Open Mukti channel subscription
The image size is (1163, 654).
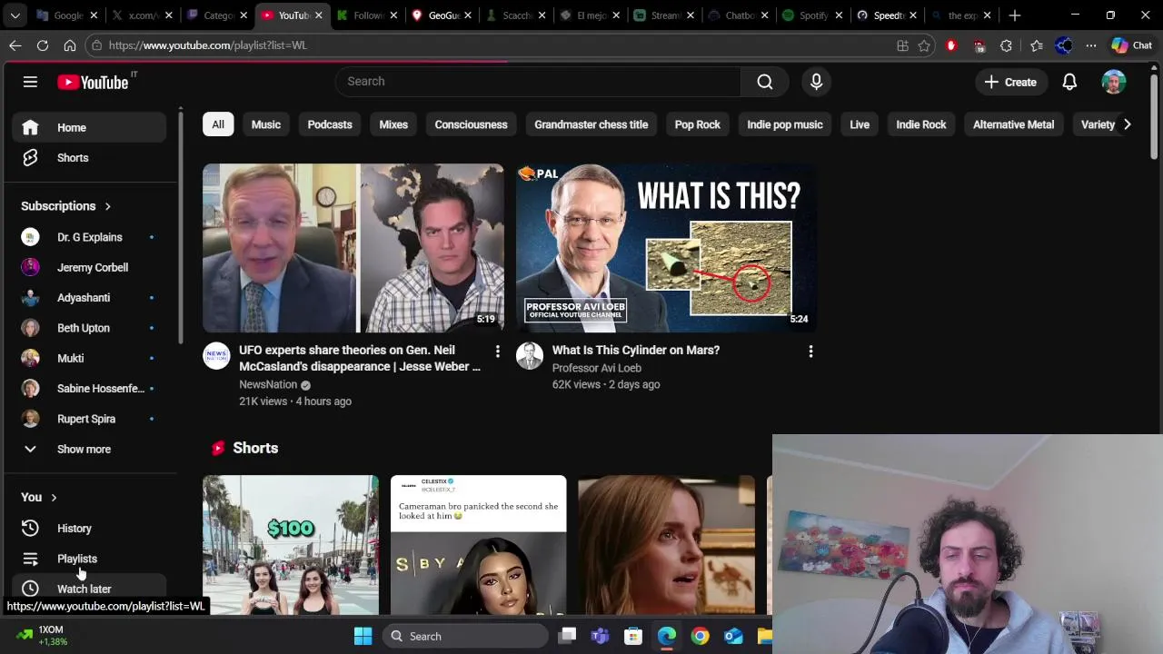click(89, 358)
